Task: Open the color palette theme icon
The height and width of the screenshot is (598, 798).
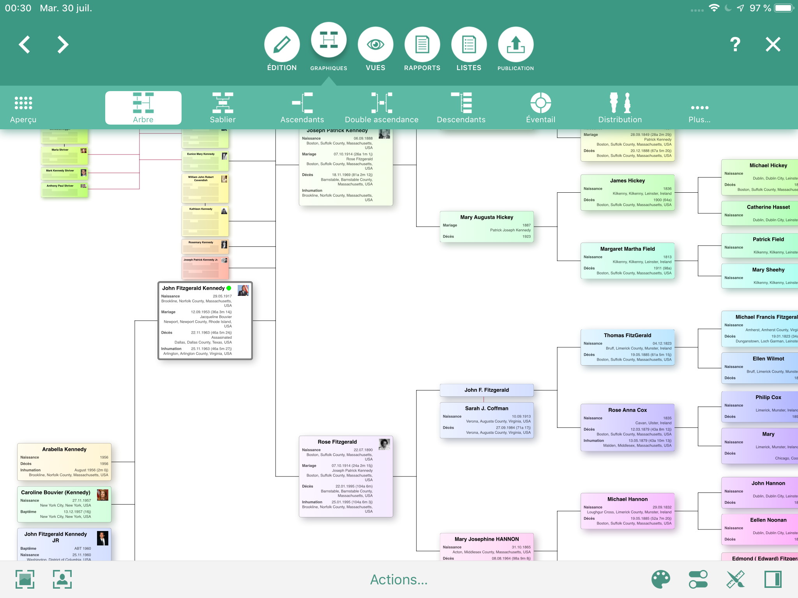Action: point(660,579)
